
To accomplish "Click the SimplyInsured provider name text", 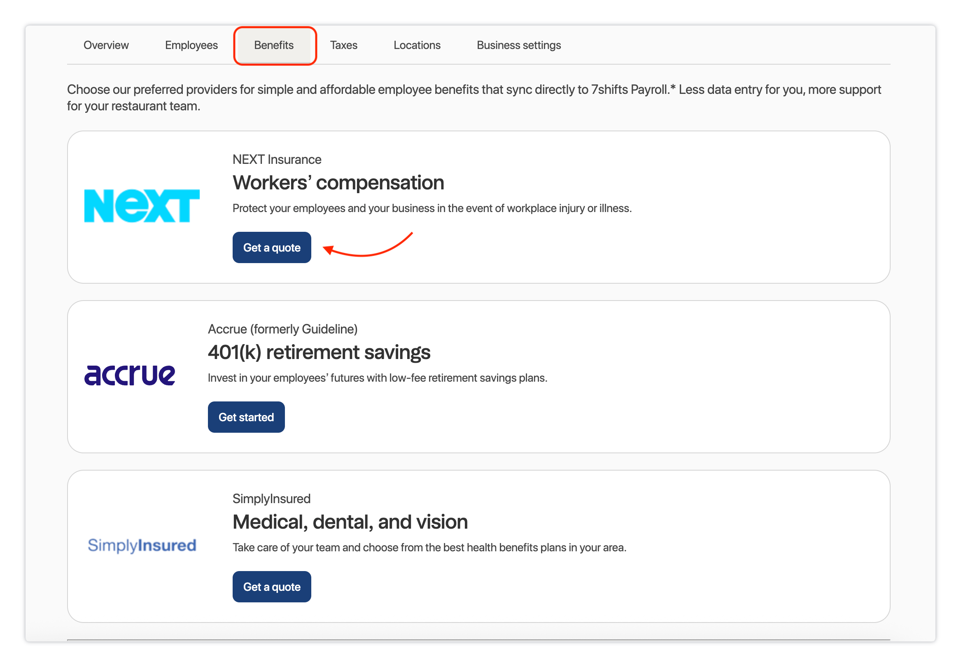I will (x=271, y=499).
